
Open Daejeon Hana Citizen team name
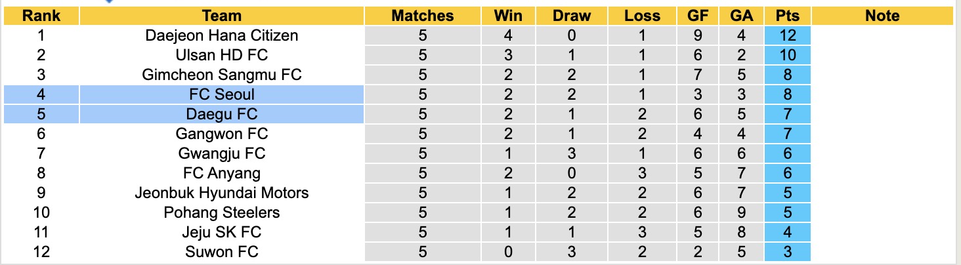point(222,35)
